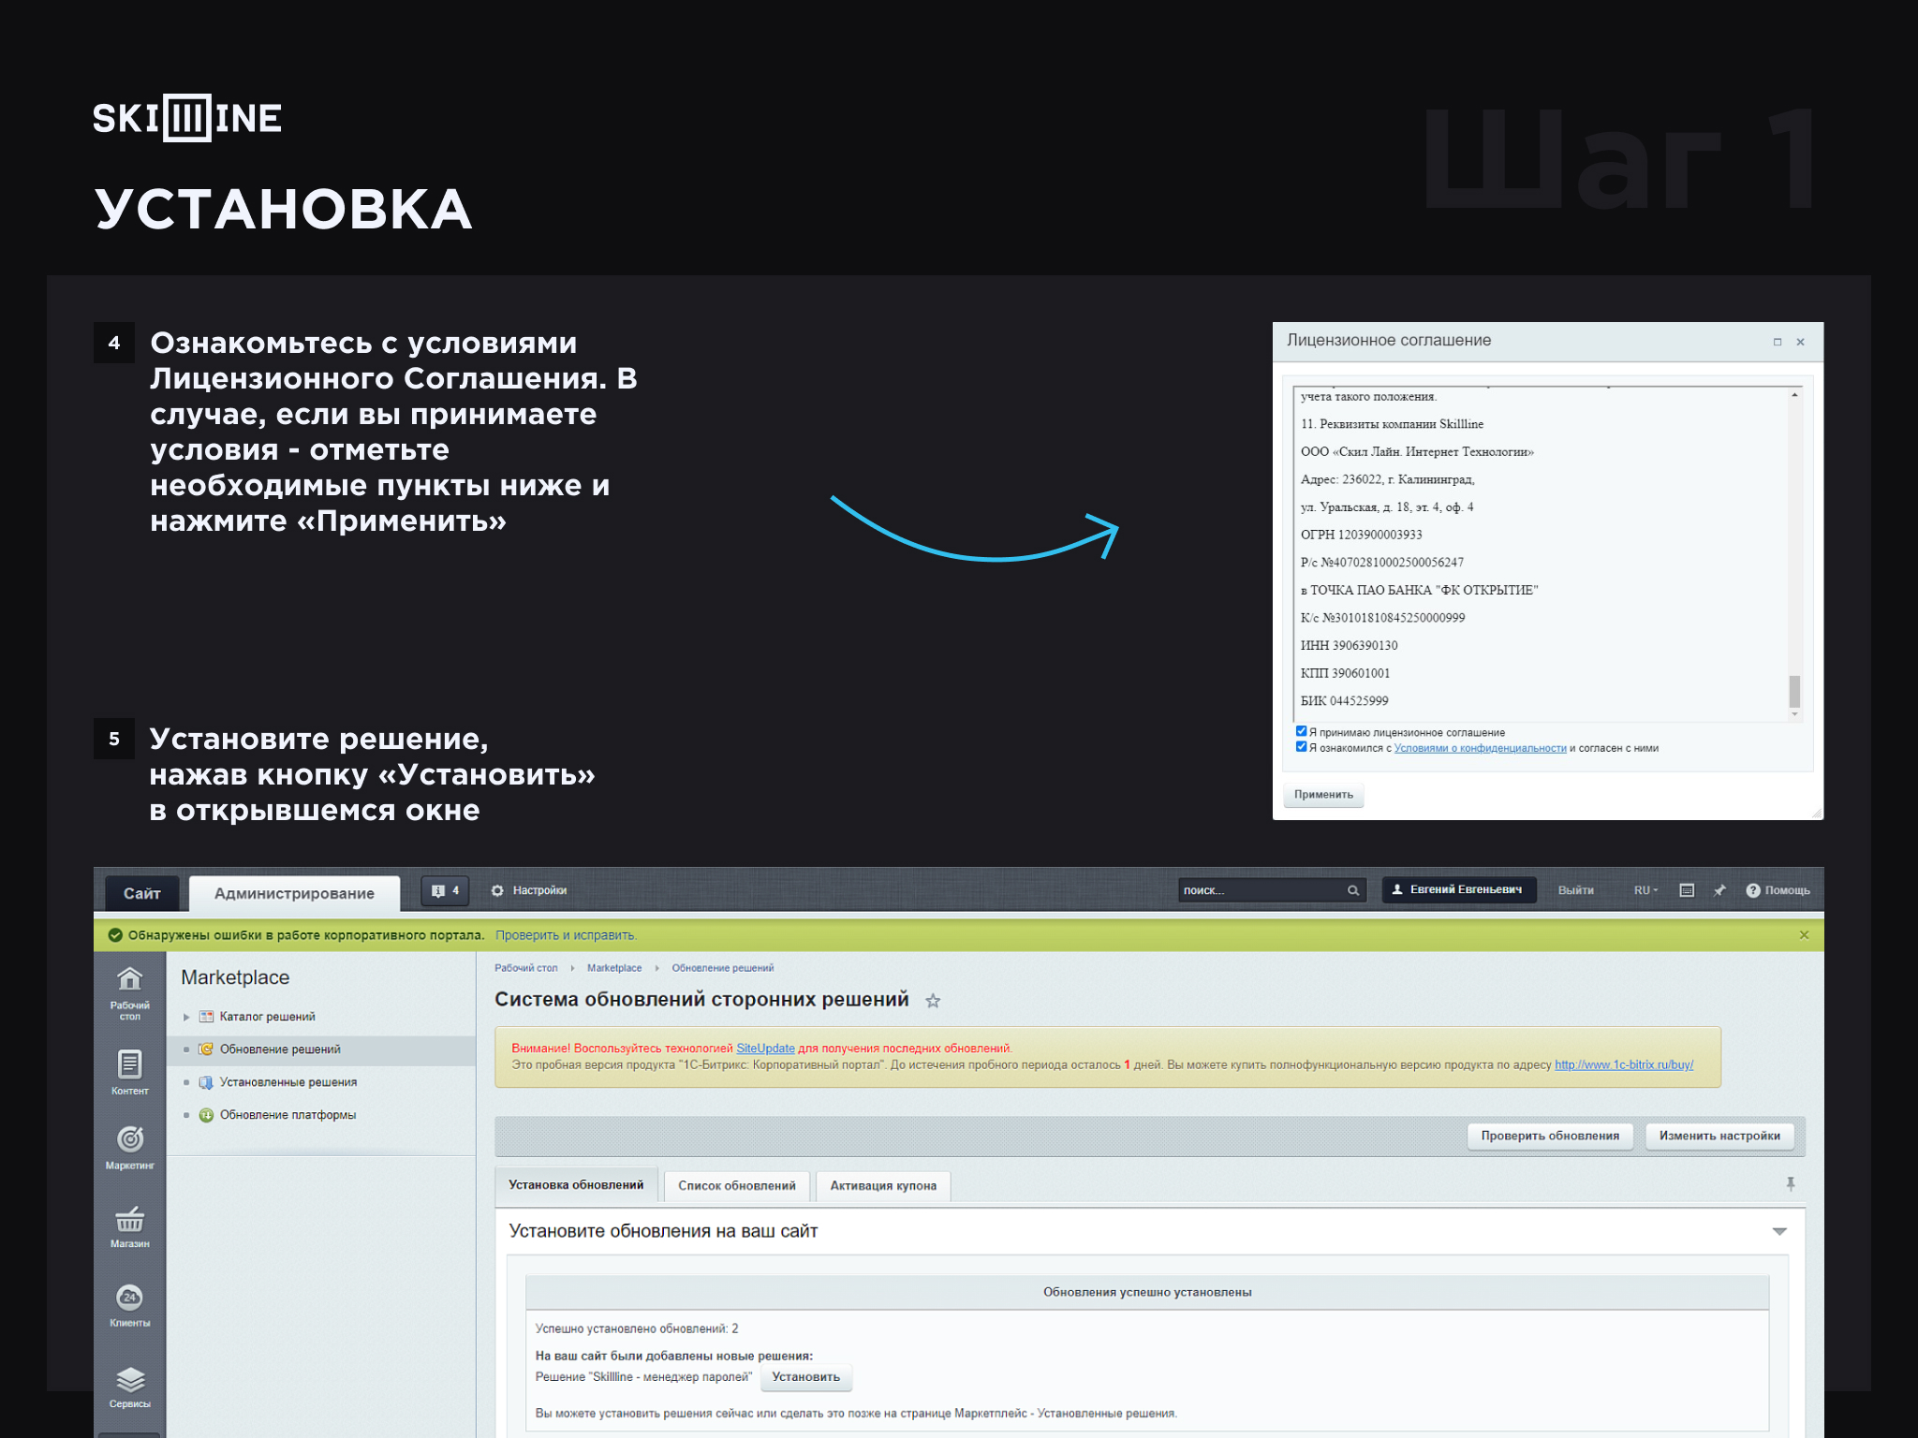Click the license text scrollbar handle
The image size is (1918, 1438).
pos(1794,692)
